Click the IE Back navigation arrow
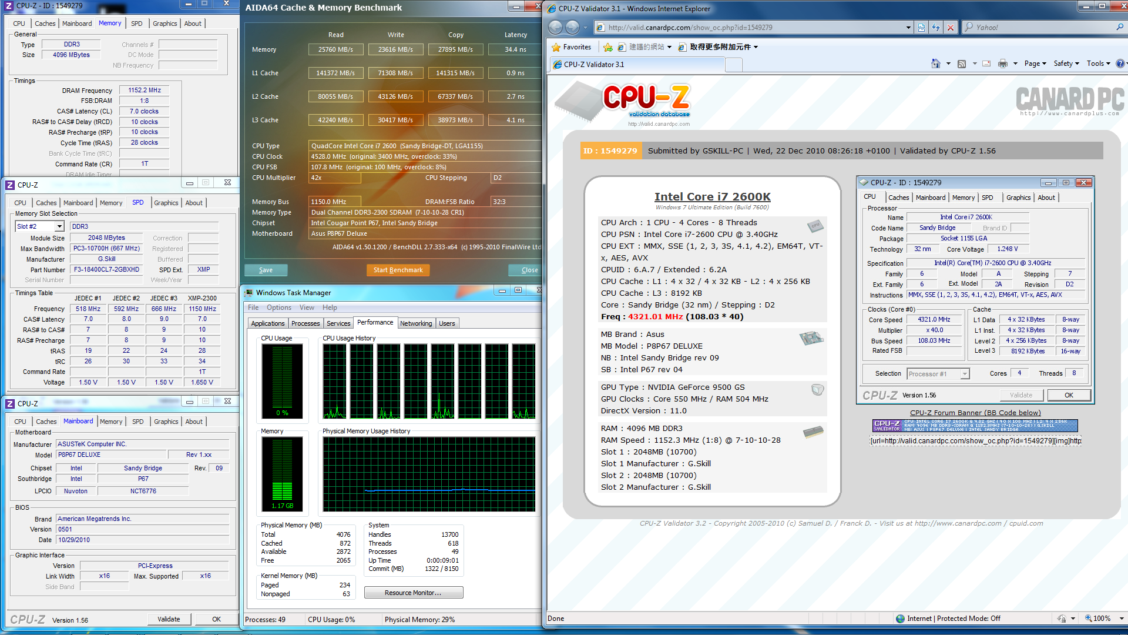This screenshot has height=635, width=1128. click(555, 27)
